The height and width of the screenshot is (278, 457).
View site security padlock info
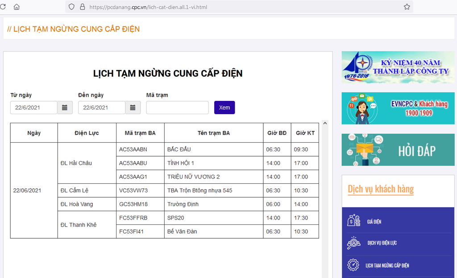(x=83, y=7)
